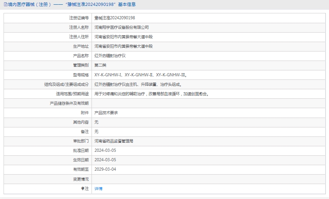Click the 产品储存条件及有效期 row label

coord(69,103)
